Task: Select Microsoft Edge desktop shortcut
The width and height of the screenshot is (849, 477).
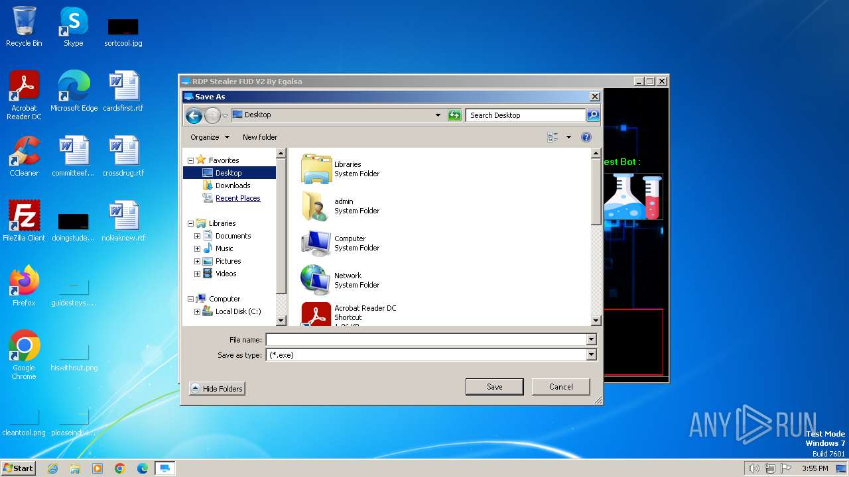Action: tap(74, 91)
